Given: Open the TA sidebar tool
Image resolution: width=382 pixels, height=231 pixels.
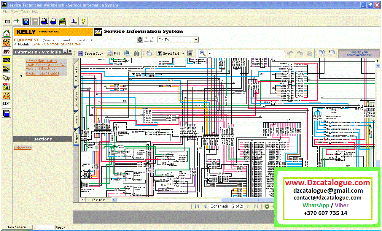Looking at the screenshot, I should [x=7, y=96].
